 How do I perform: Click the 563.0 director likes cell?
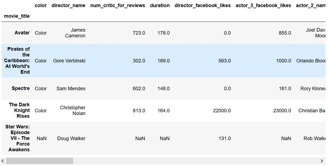pos(225,61)
